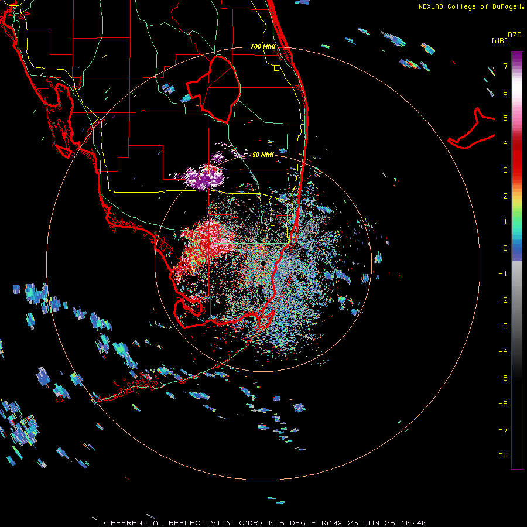
Task: Click the 4 value on the scale
Action: pos(505,144)
